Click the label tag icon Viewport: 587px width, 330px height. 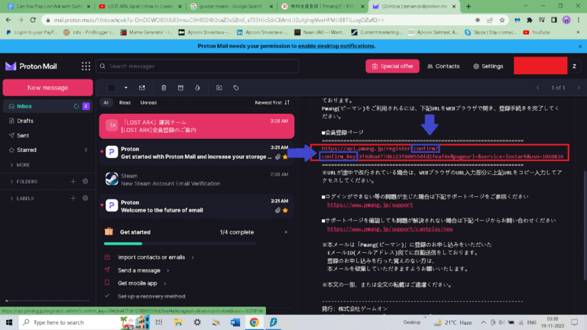236,88
